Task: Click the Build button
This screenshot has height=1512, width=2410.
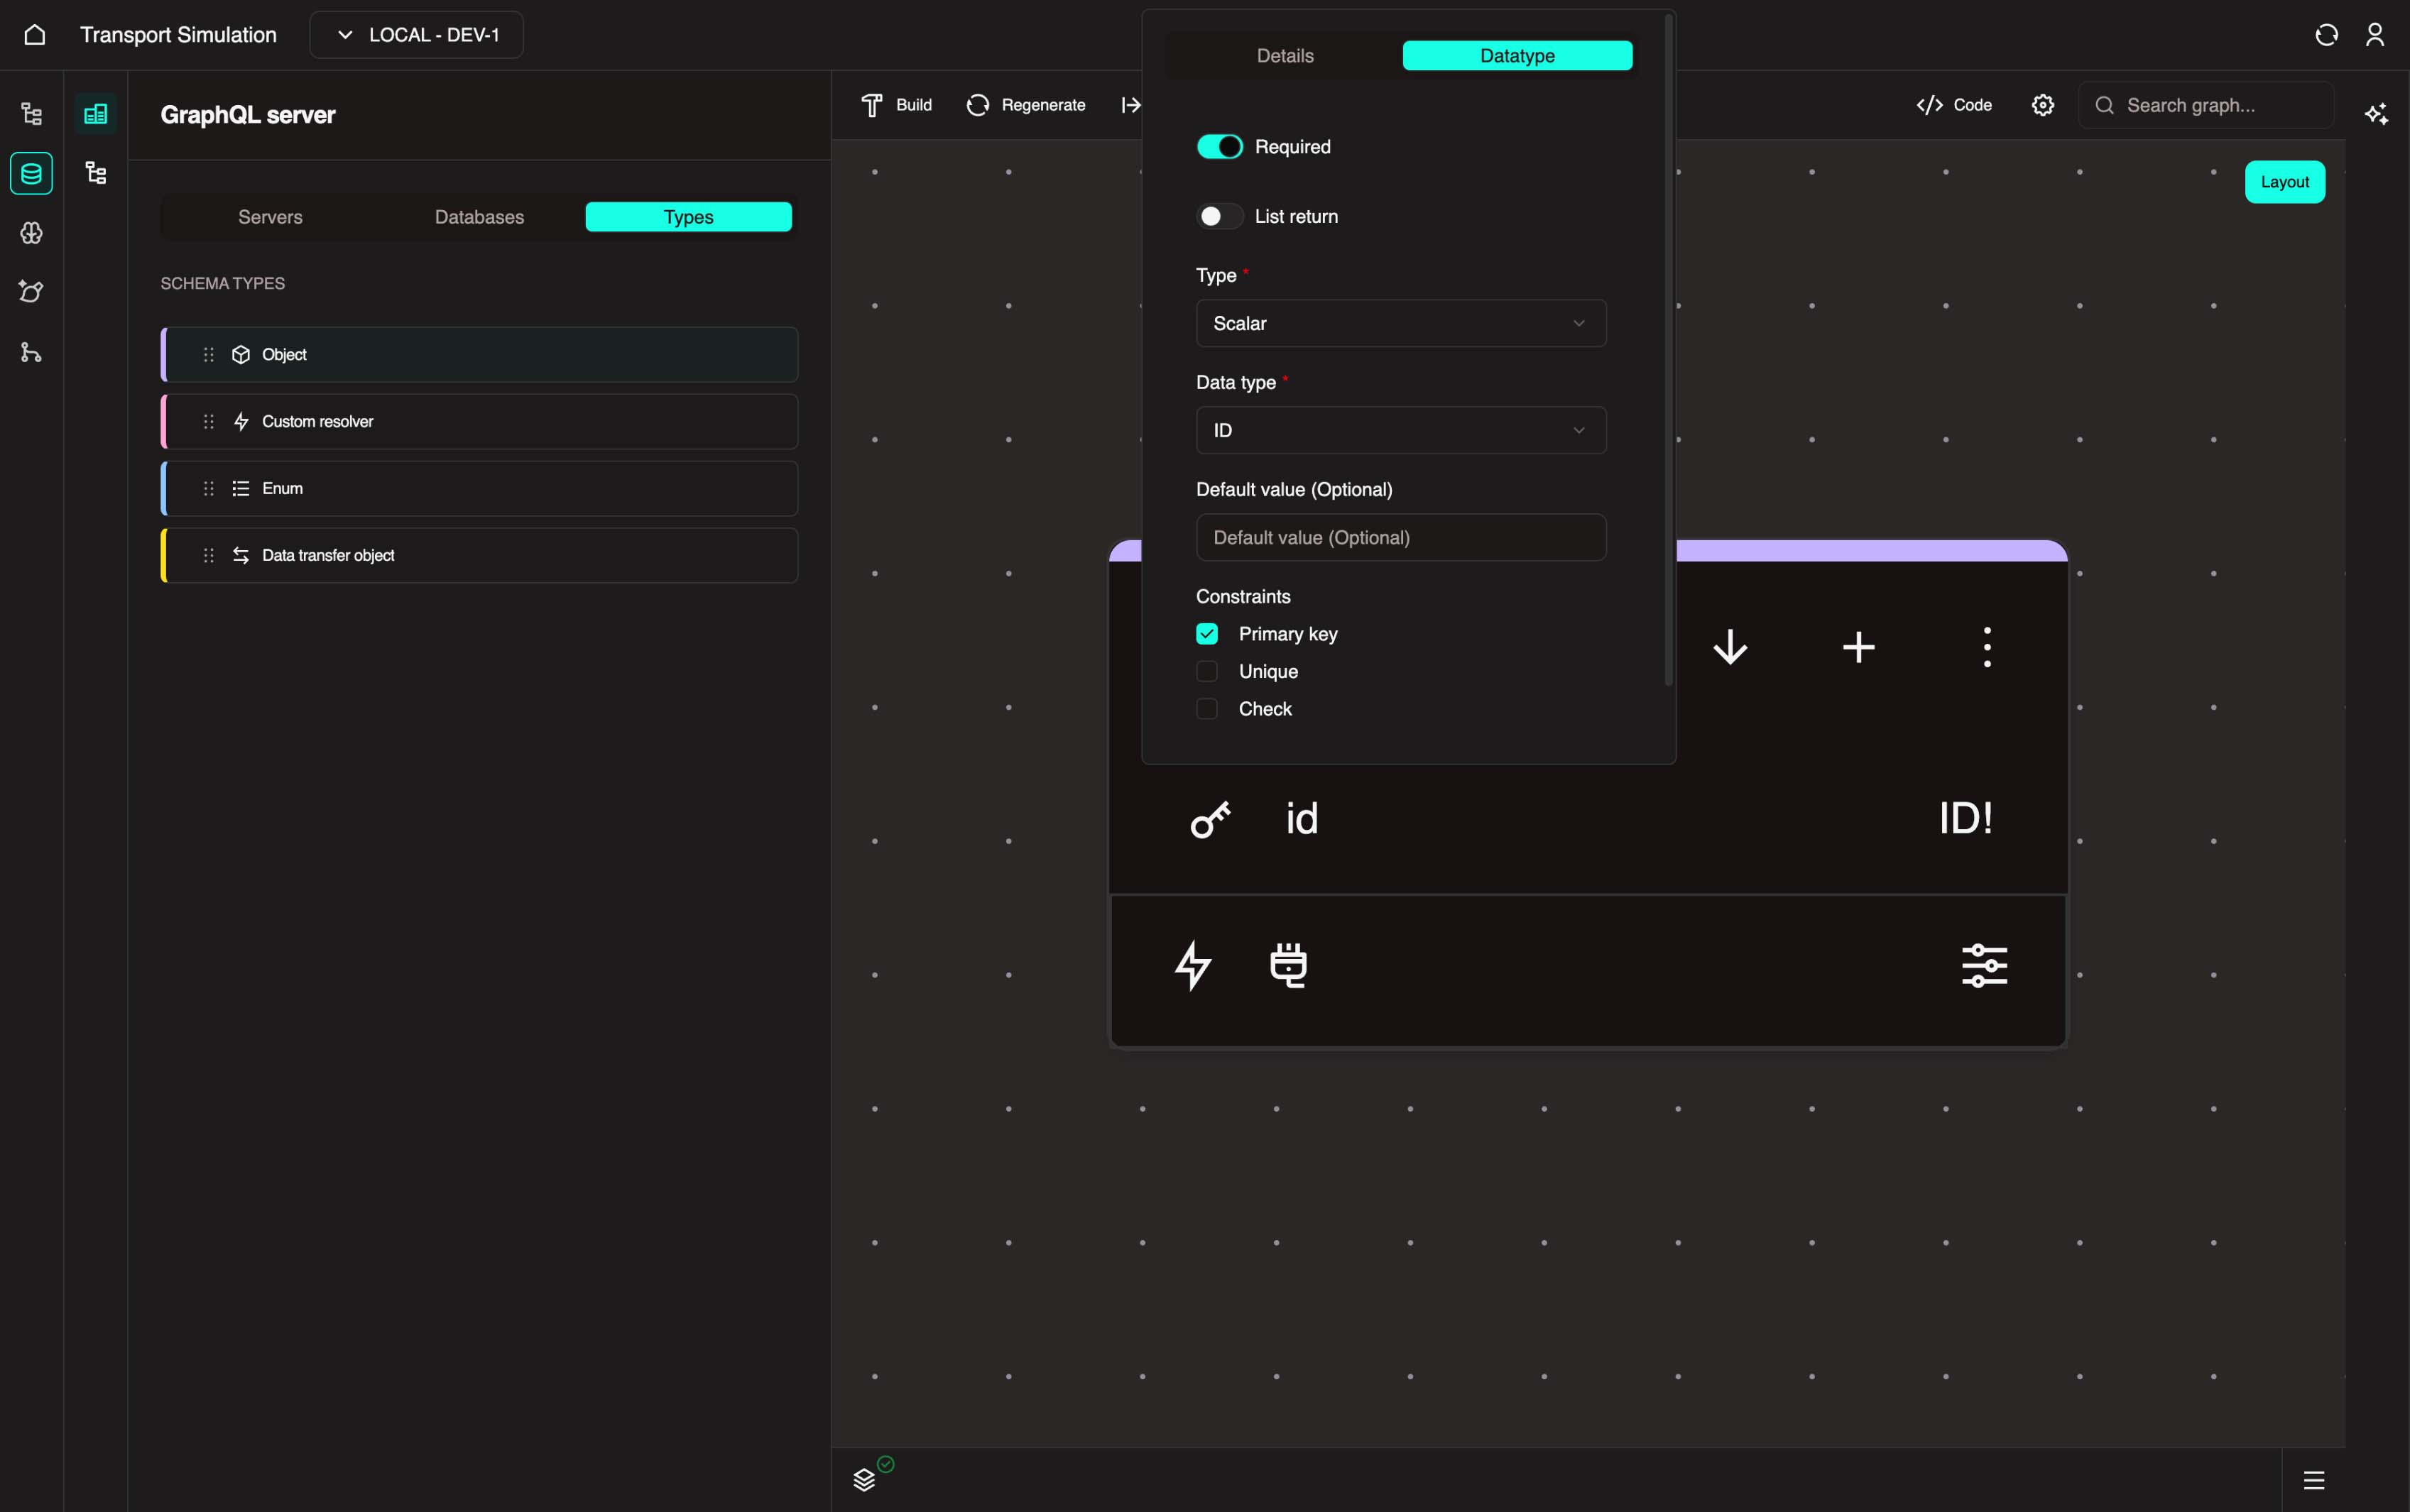Action: [x=897, y=105]
